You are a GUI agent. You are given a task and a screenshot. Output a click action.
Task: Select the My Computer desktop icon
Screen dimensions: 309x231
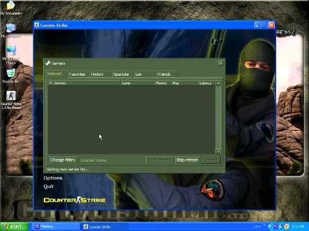tap(11, 31)
